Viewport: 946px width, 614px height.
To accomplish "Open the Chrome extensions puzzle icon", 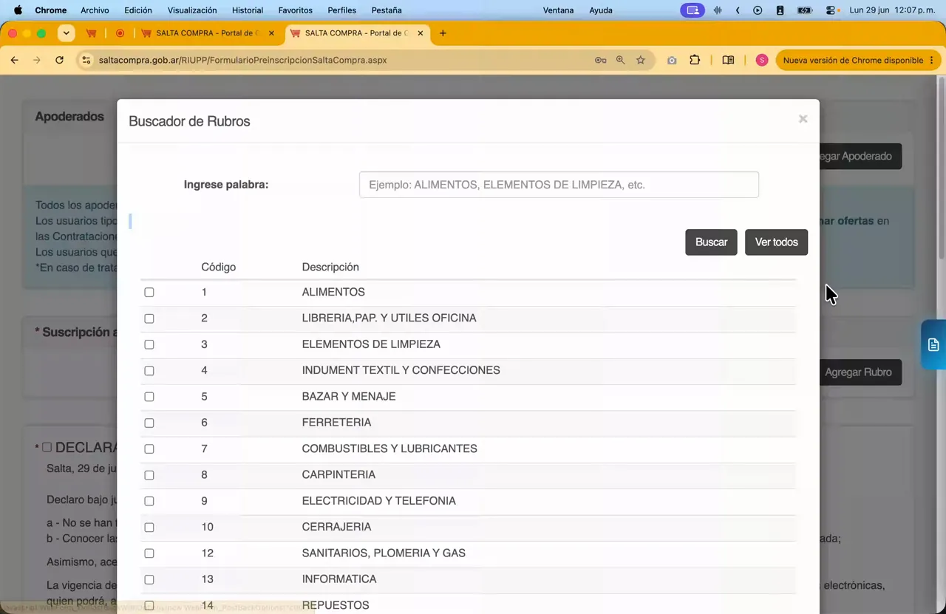I will (x=695, y=60).
